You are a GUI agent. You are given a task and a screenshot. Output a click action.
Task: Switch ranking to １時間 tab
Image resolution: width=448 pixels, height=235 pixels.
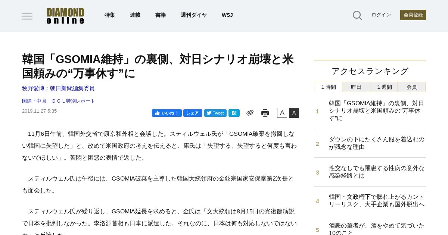(328, 87)
